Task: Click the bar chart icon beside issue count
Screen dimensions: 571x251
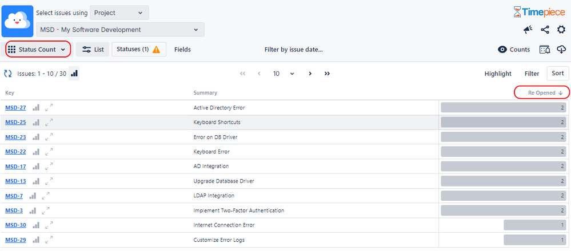Action: tap(74, 74)
